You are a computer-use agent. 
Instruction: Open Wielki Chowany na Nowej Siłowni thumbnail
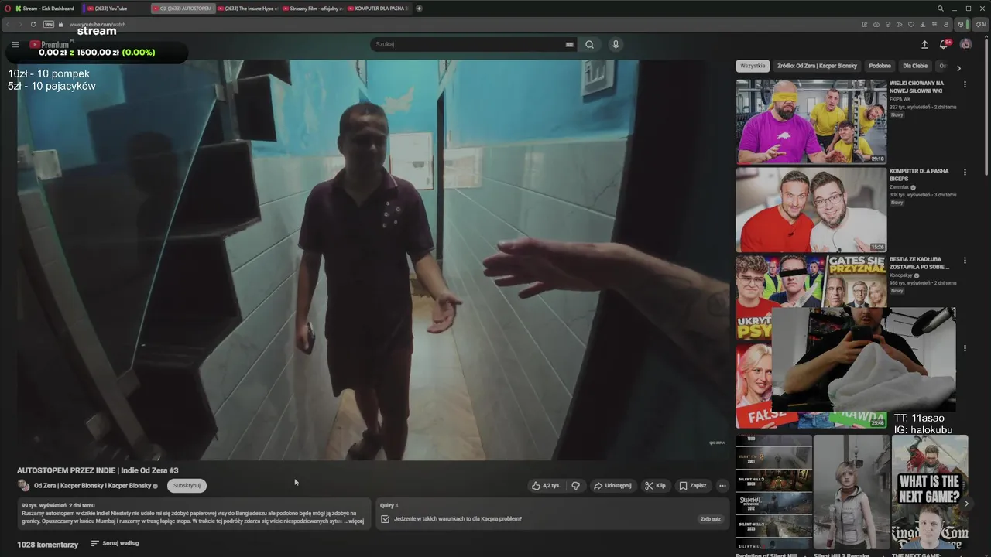pos(811,121)
